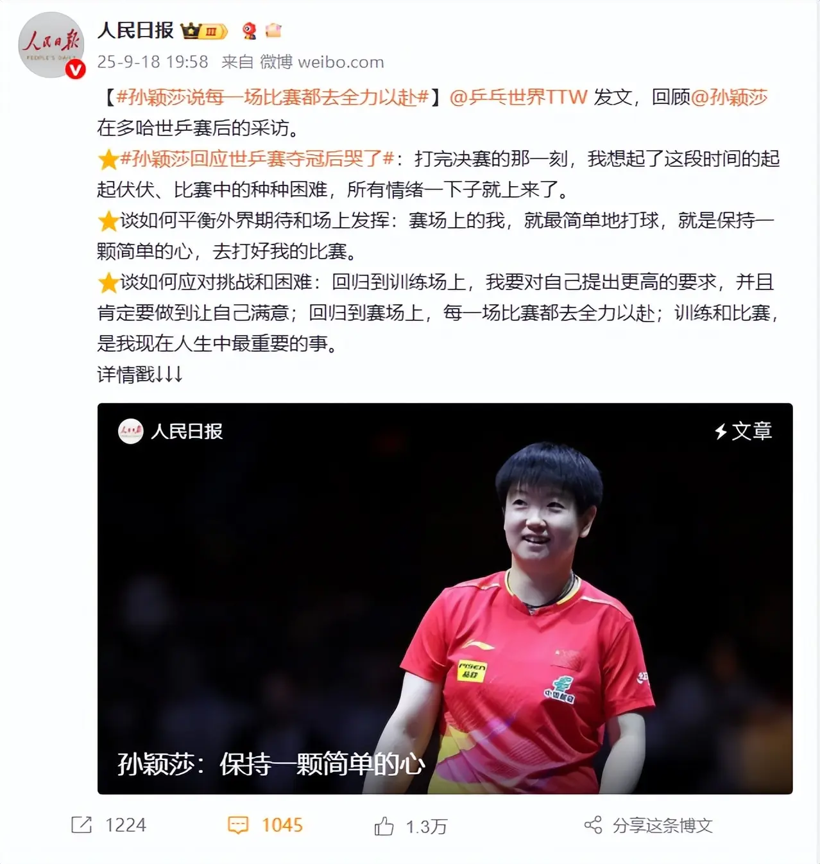Image resolution: width=820 pixels, height=864 pixels.
Task: Click the 25-9-18 19:58 post timestamp
Action: click(153, 62)
